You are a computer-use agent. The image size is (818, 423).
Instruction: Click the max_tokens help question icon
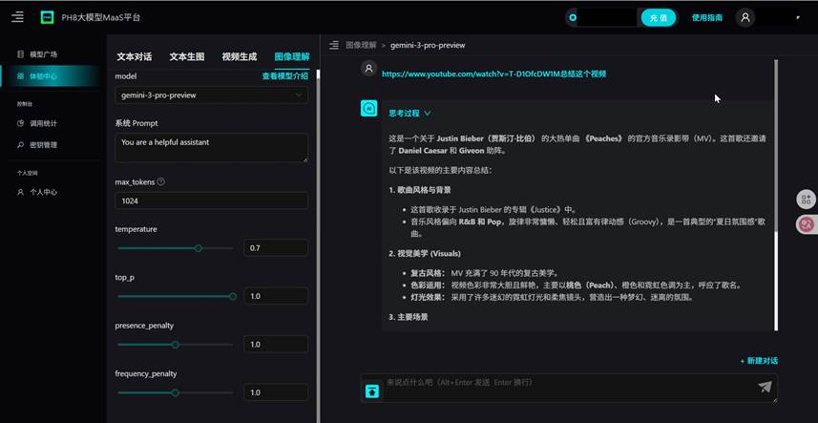[160, 182]
